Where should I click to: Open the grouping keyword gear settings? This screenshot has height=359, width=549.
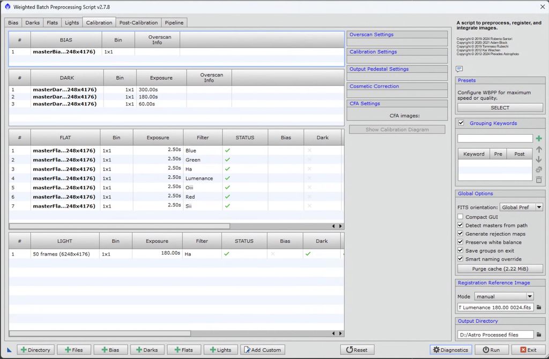pos(538,170)
